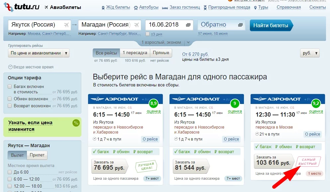This screenshot has height=192, width=330.
Task: Click the airplane icon beside Авиабилеты
Action: 46,7
